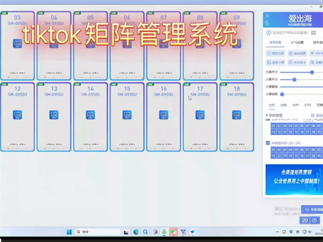The image size is (323, 242).
Task: Open the green Android app in taskbar
Action: point(164,232)
